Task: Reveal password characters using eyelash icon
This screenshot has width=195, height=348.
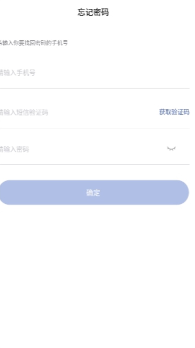Action: [x=171, y=148]
